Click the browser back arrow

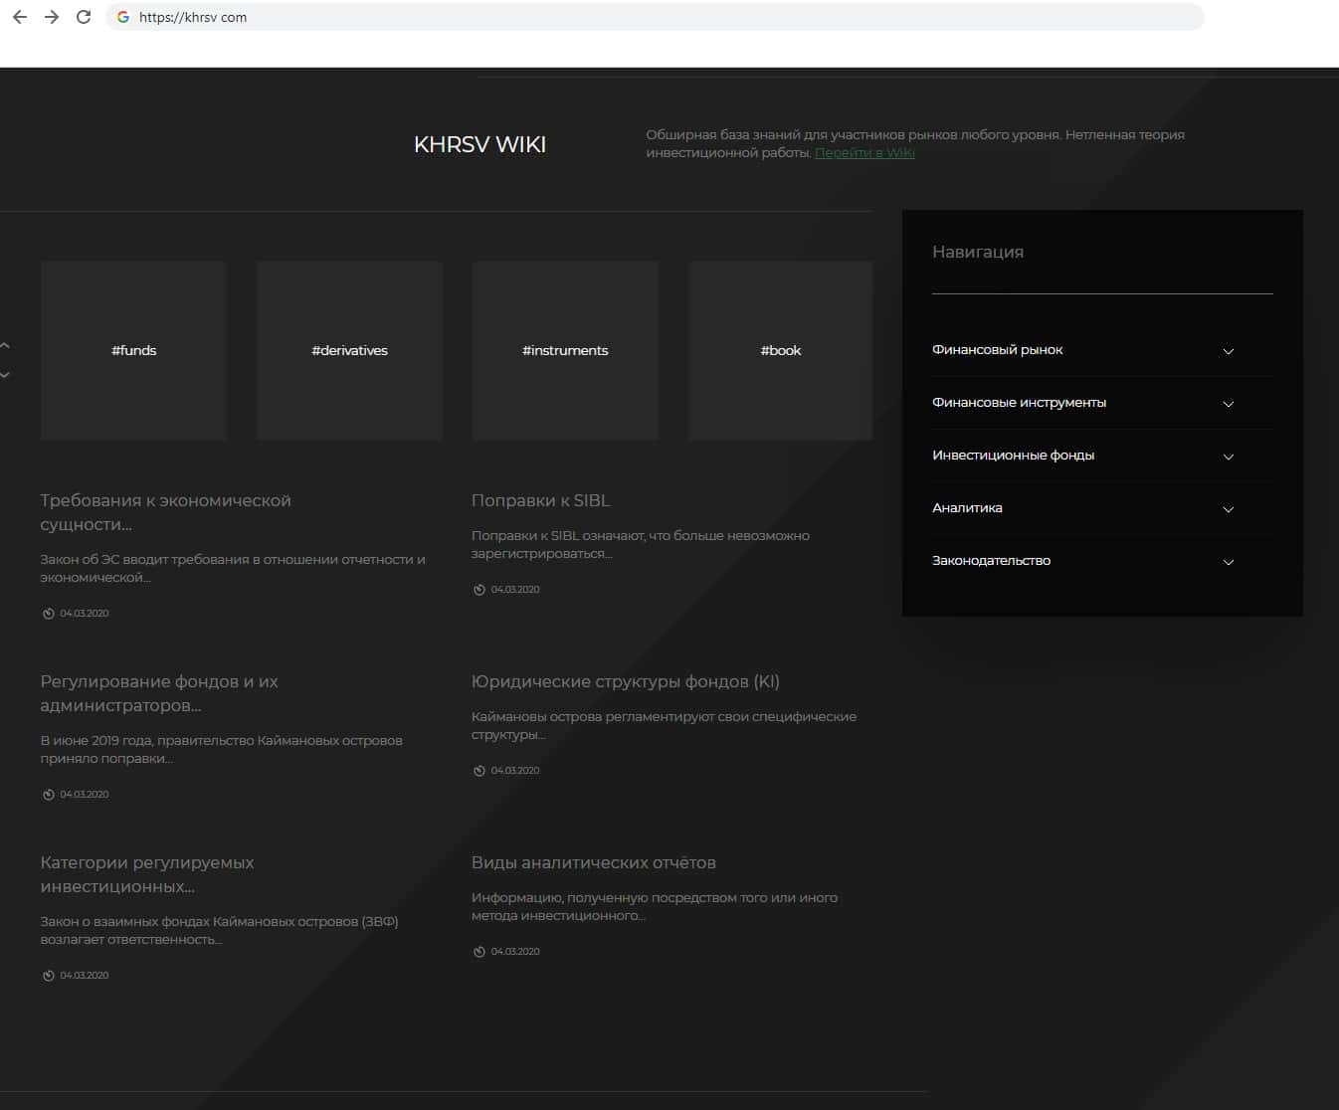pyautogui.click(x=20, y=17)
